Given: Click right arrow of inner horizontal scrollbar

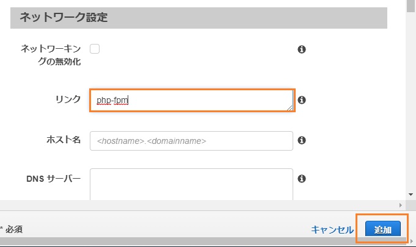Looking at the screenshot, I should pyautogui.click(x=401, y=205).
